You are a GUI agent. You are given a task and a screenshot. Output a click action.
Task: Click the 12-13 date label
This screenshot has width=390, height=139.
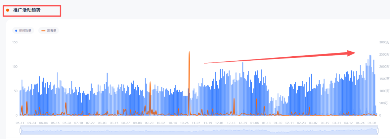point(231,123)
